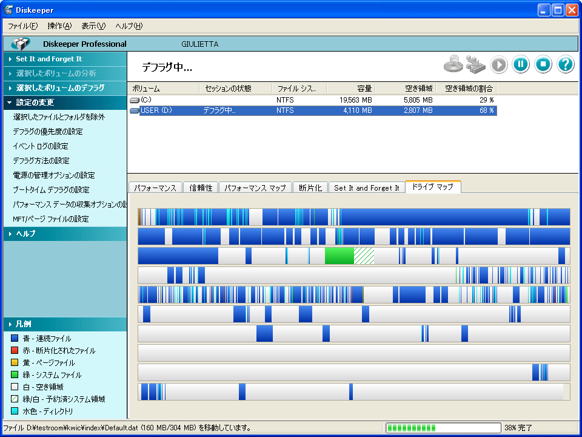Click the GIULIETTA computer name label
Image resolution: width=582 pixels, height=437 pixels.
click(x=199, y=44)
